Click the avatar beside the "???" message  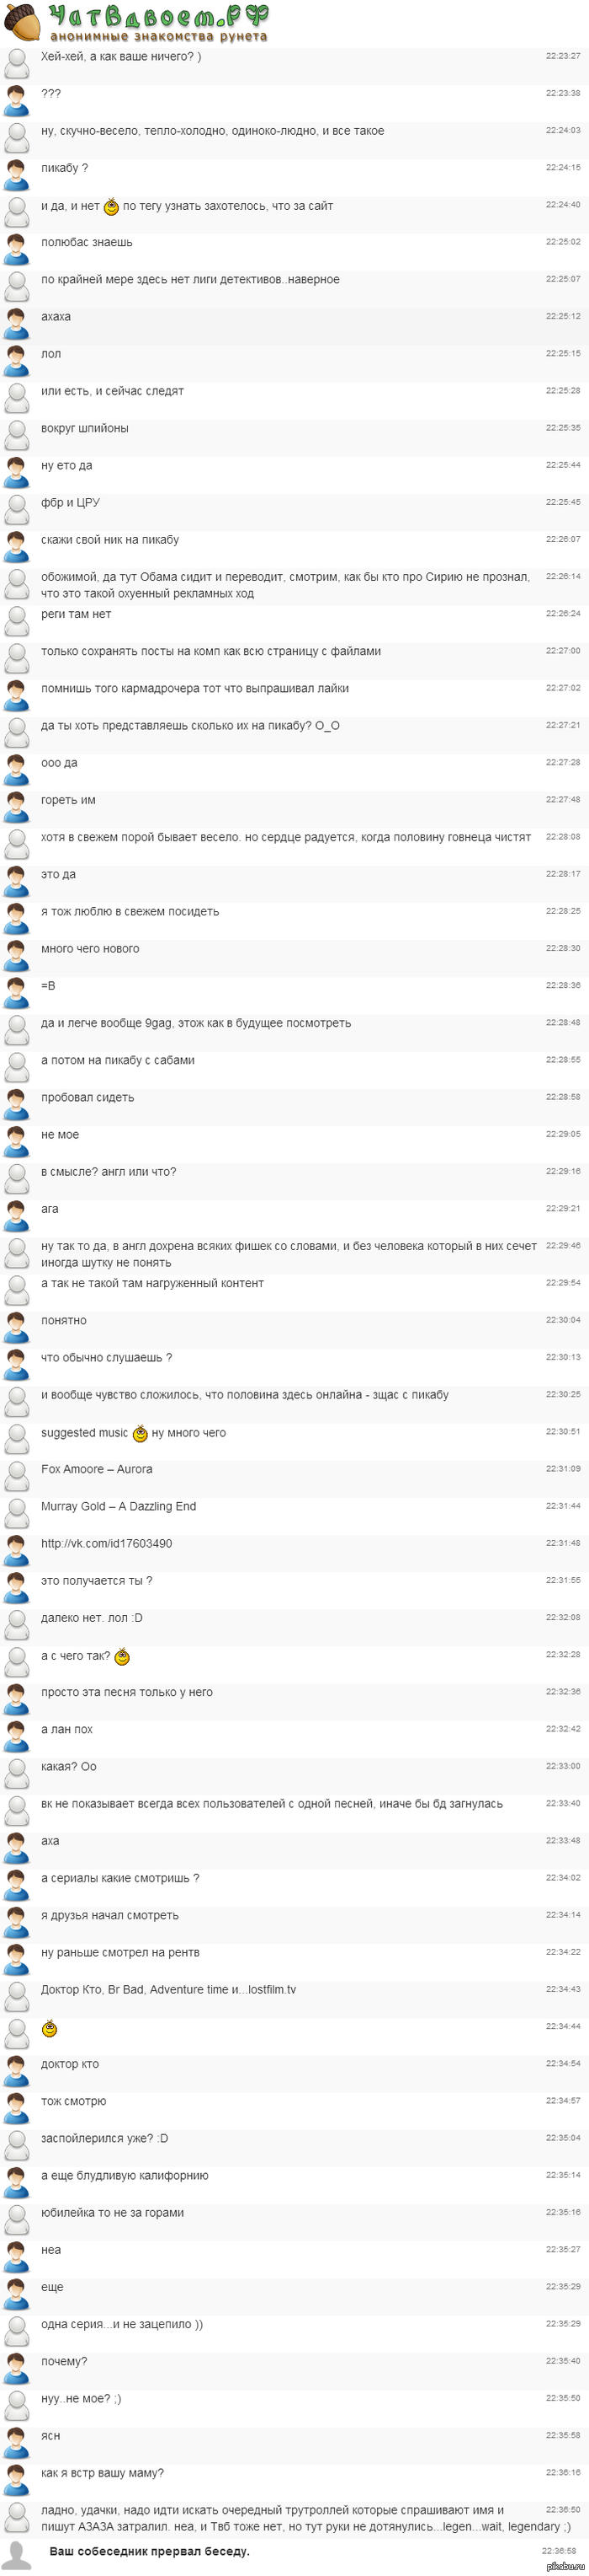16,100
